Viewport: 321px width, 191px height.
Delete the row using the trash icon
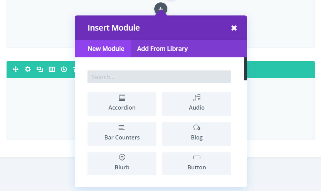(73, 69)
